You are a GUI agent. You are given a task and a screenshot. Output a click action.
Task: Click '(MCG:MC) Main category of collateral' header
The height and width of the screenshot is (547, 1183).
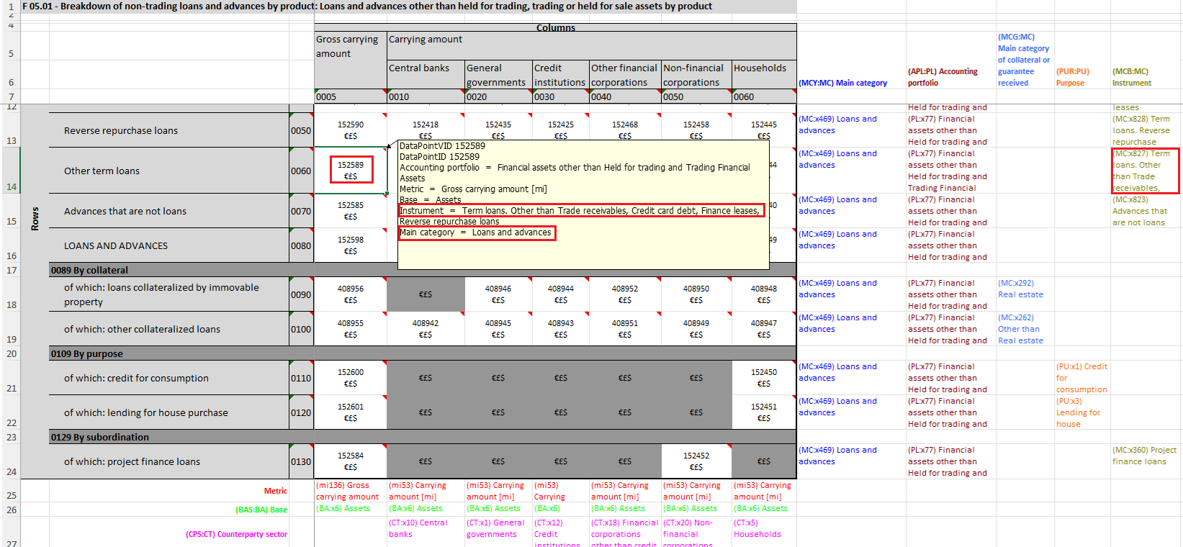point(1024,60)
